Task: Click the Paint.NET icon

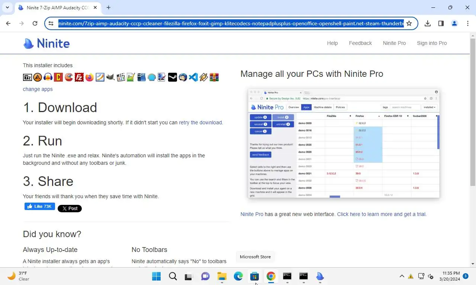Action: pos(162,77)
